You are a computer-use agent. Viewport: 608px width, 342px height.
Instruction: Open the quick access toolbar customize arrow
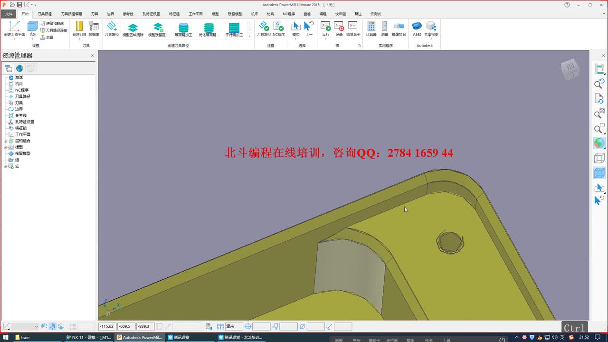pos(36,5)
